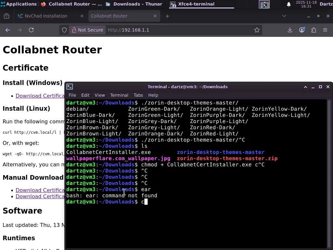This screenshot has height=250, width=333.
Task: Click first Download Certificate link under Manual Download
Action: point(40,190)
